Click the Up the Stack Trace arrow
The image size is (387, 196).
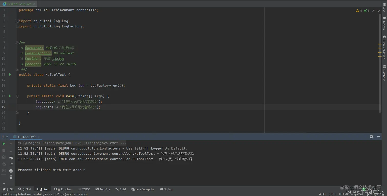(11, 144)
